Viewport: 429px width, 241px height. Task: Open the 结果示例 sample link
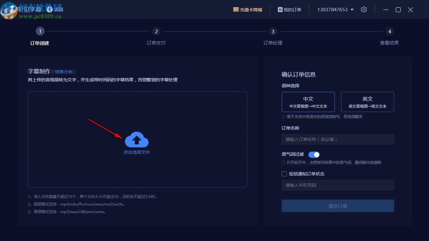64,72
